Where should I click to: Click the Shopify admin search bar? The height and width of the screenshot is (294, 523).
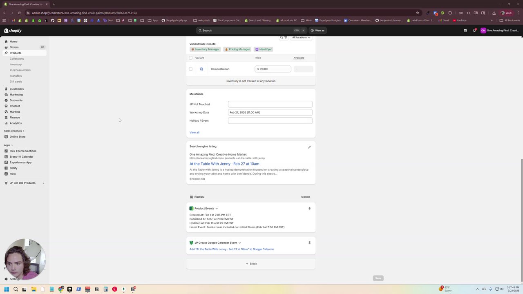pyautogui.click(x=251, y=30)
